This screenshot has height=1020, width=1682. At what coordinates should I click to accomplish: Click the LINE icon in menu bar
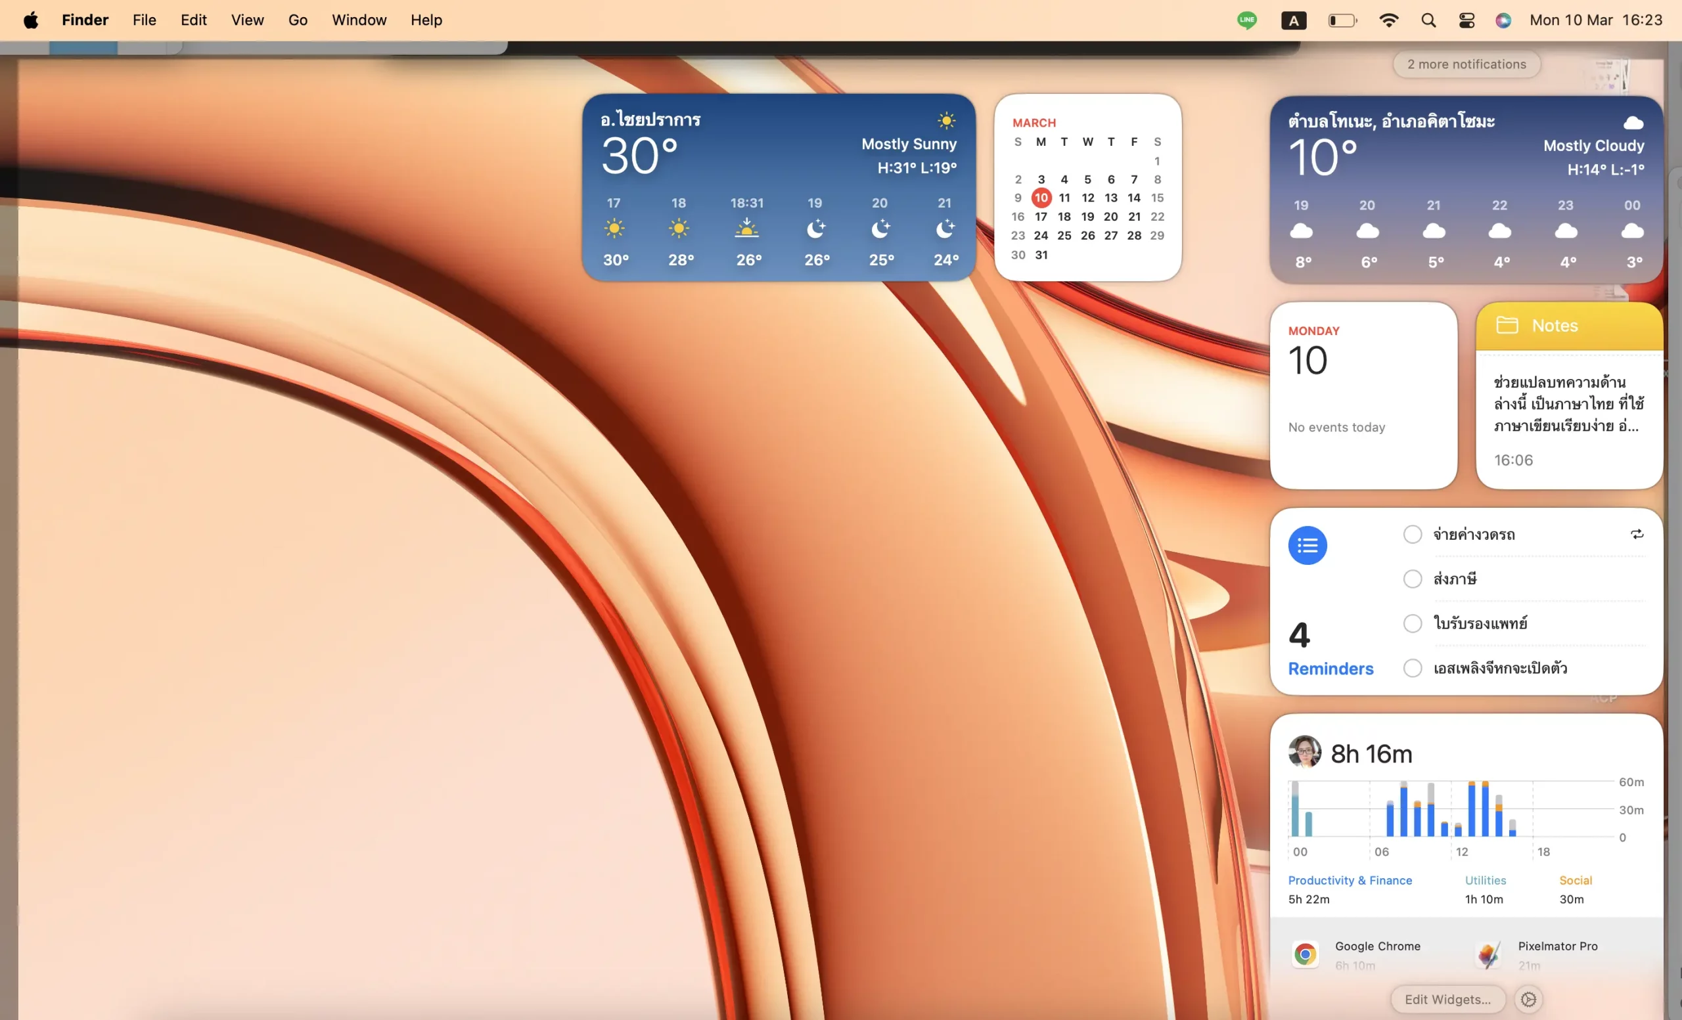pyautogui.click(x=1246, y=20)
